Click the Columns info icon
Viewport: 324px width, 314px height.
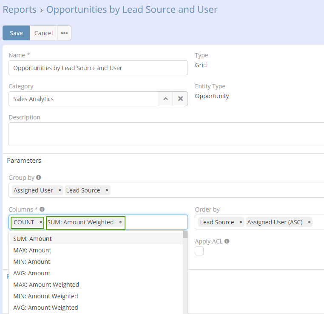42,209
